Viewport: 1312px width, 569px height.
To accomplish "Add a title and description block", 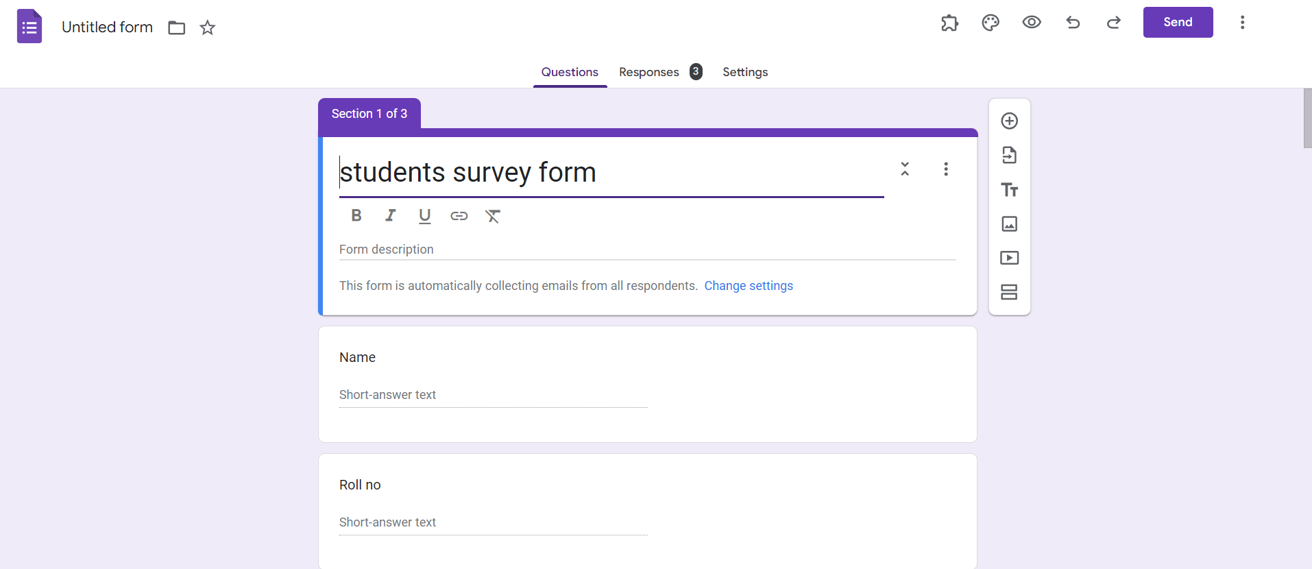I will [x=1009, y=190].
